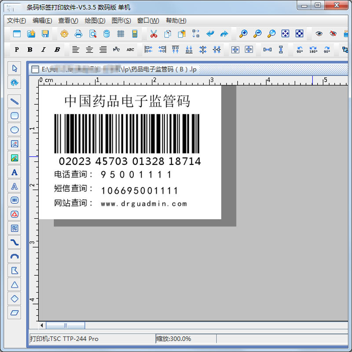Viewport: 352px width, 352px height.
Task: Select the barcode object on label
Action: (x=127, y=134)
